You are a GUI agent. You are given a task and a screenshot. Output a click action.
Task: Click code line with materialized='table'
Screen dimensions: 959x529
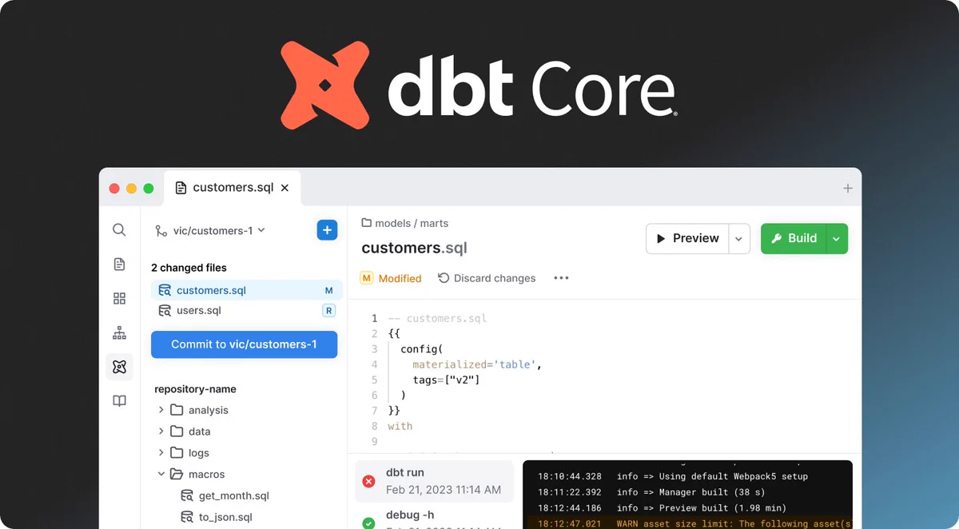477,364
